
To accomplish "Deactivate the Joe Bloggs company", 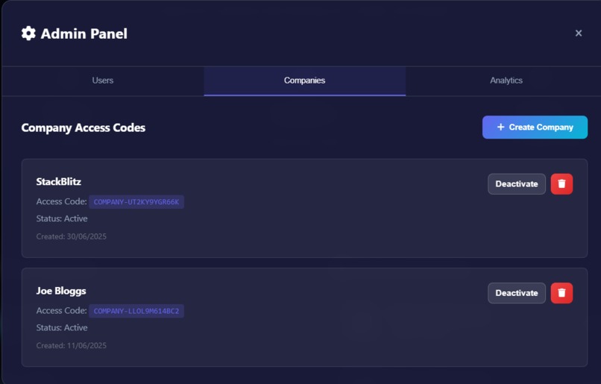I will tap(516, 293).
